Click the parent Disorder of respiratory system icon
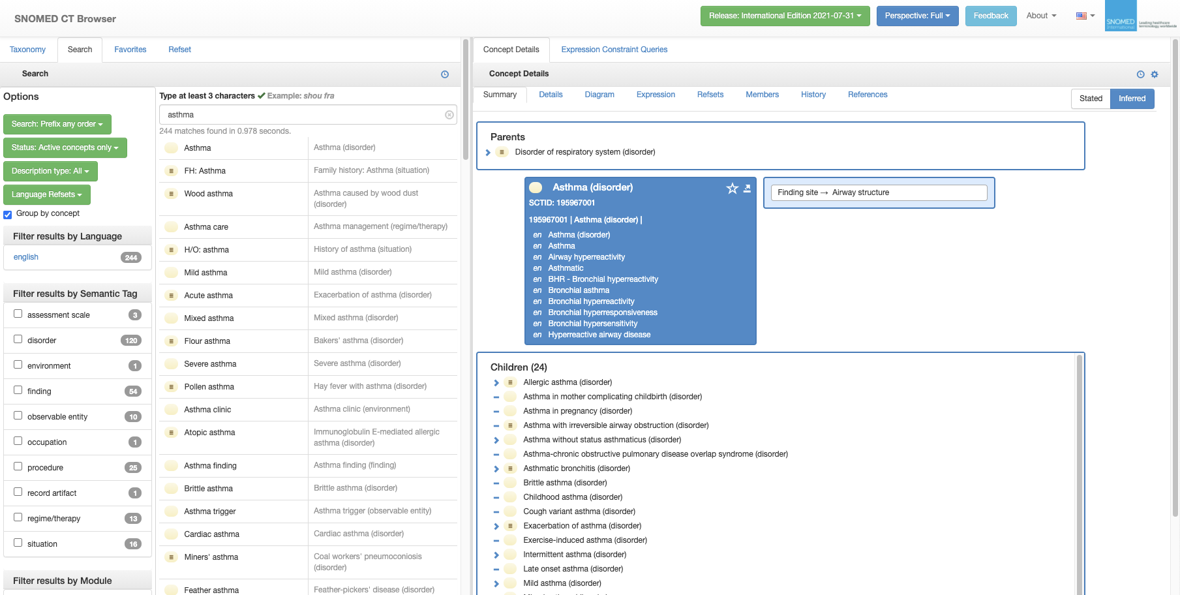Screen dimensions: 1180x595 502,152
